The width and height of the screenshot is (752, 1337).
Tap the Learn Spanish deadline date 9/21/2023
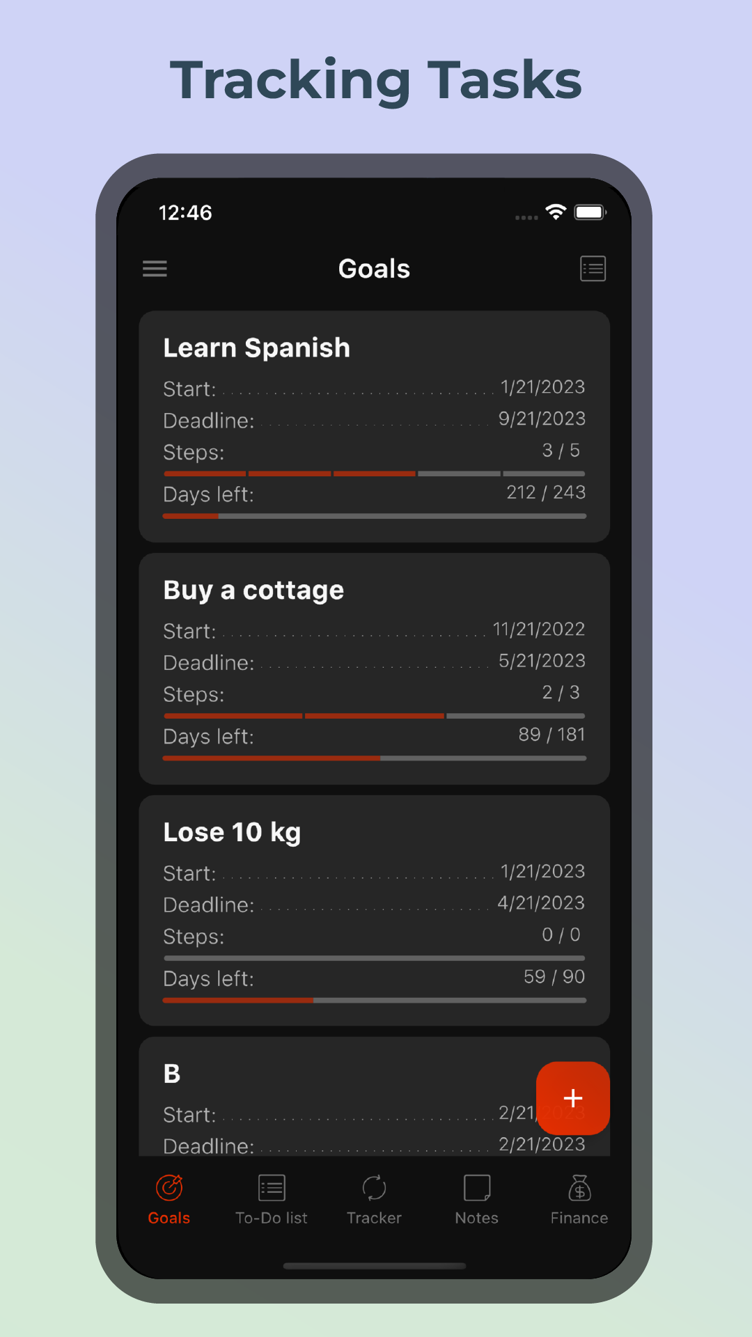542,419
